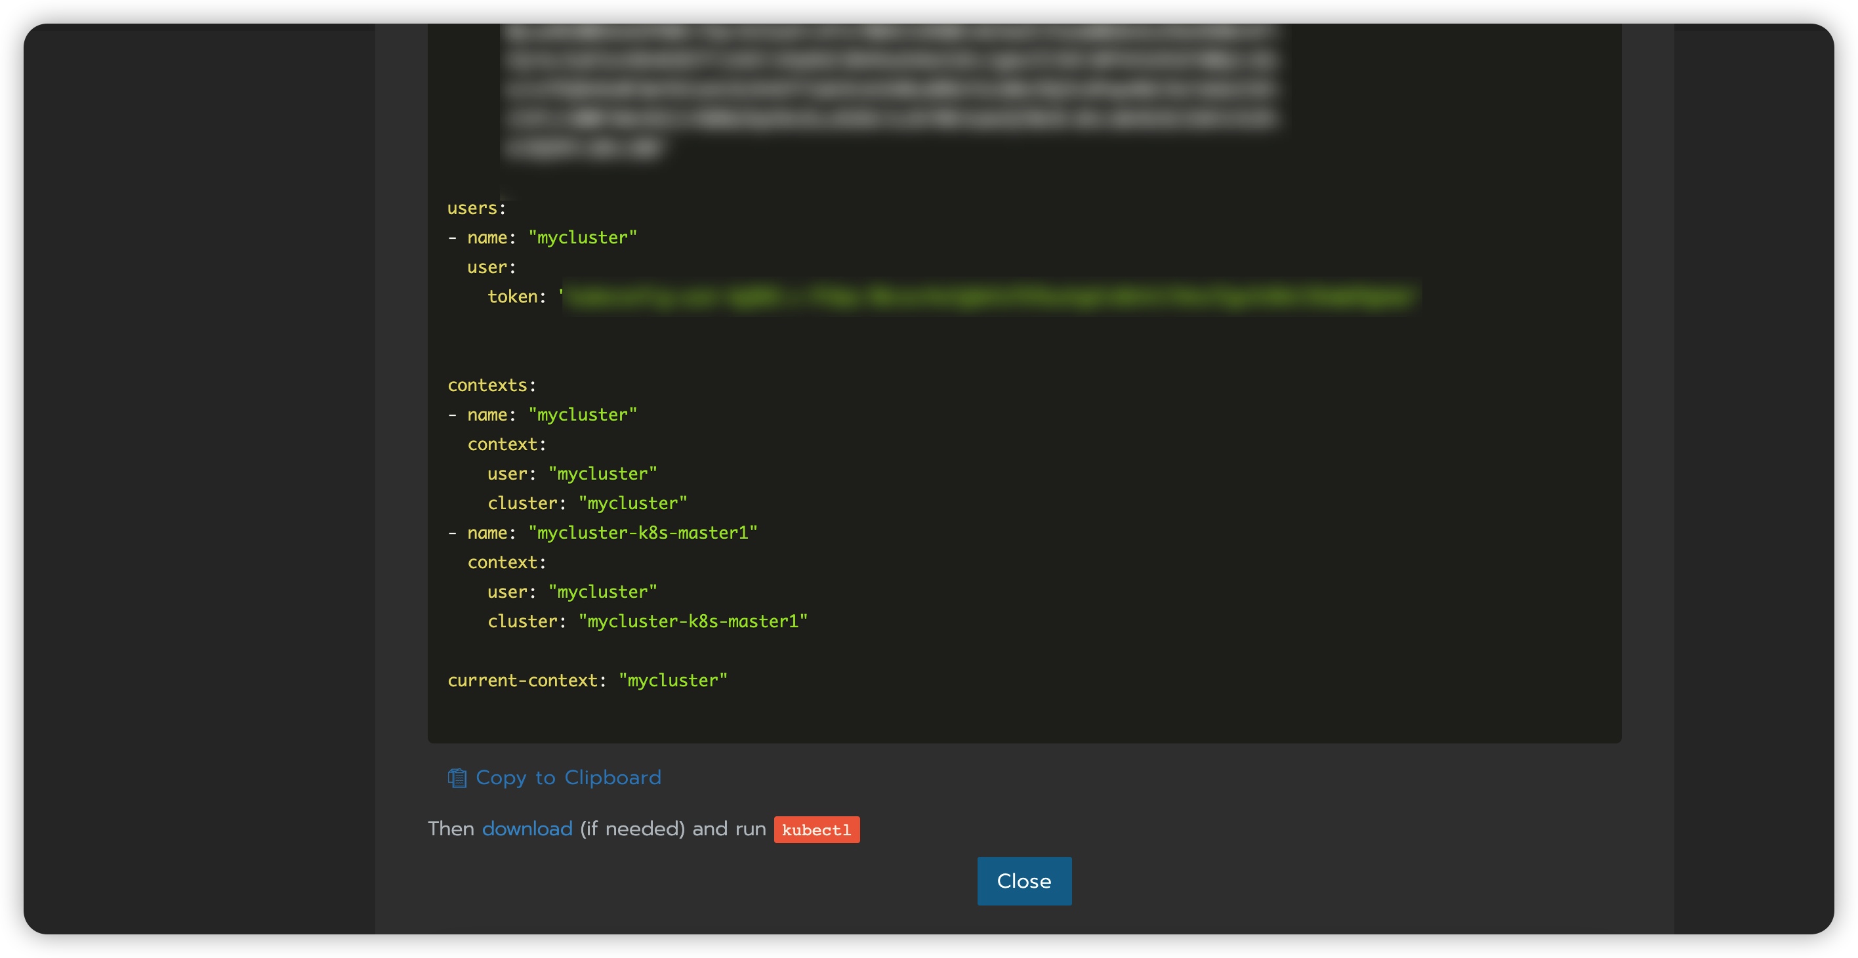Click the "(if needed) and run" instruction text
1858x958 pixels.
click(x=672, y=829)
